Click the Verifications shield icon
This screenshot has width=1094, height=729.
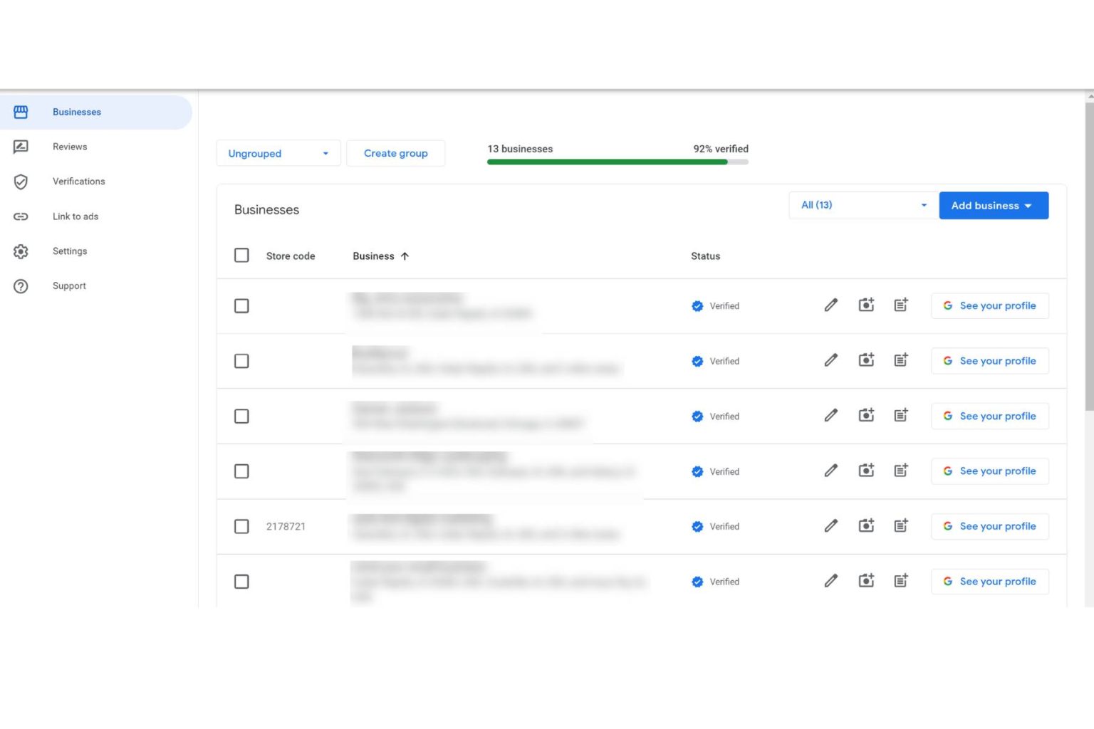click(21, 182)
